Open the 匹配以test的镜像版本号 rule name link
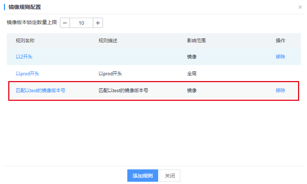This screenshot has height=184, width=307. pyautogui.click(x=41, y=90)
